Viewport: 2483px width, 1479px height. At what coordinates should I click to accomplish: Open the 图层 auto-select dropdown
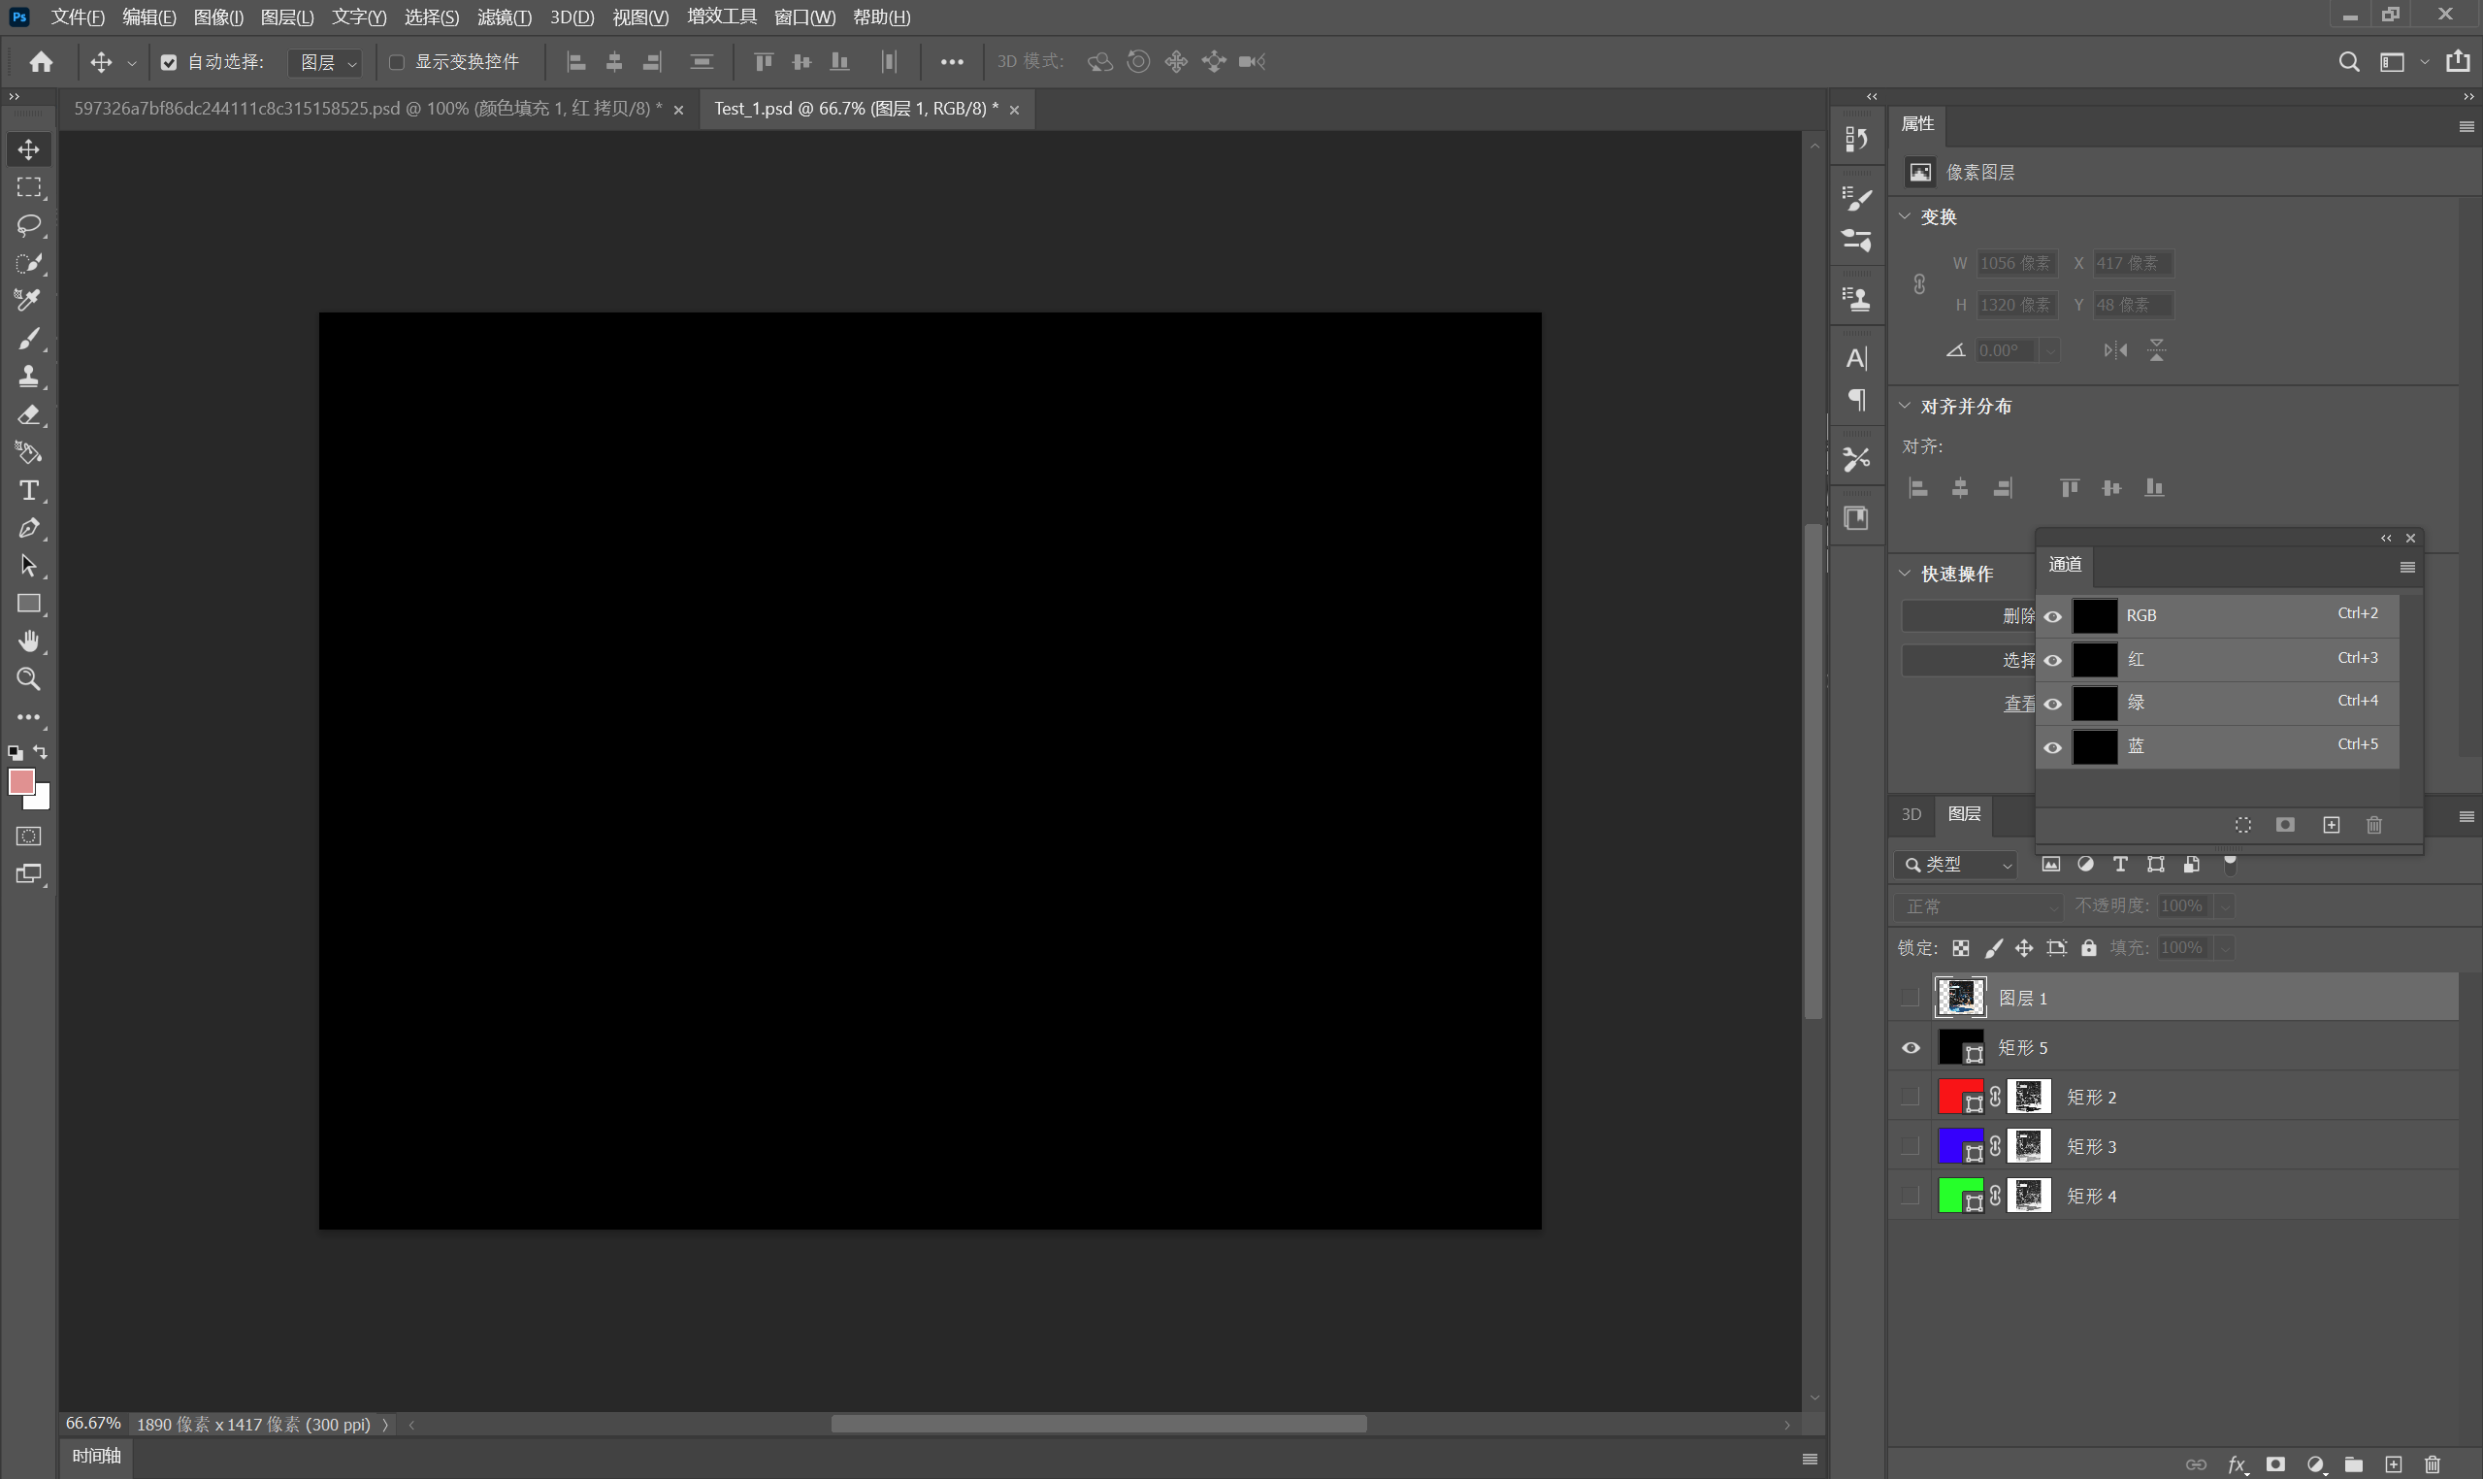tap(327, 63)
